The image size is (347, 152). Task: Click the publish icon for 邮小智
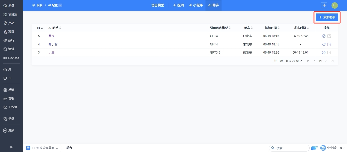324,44
